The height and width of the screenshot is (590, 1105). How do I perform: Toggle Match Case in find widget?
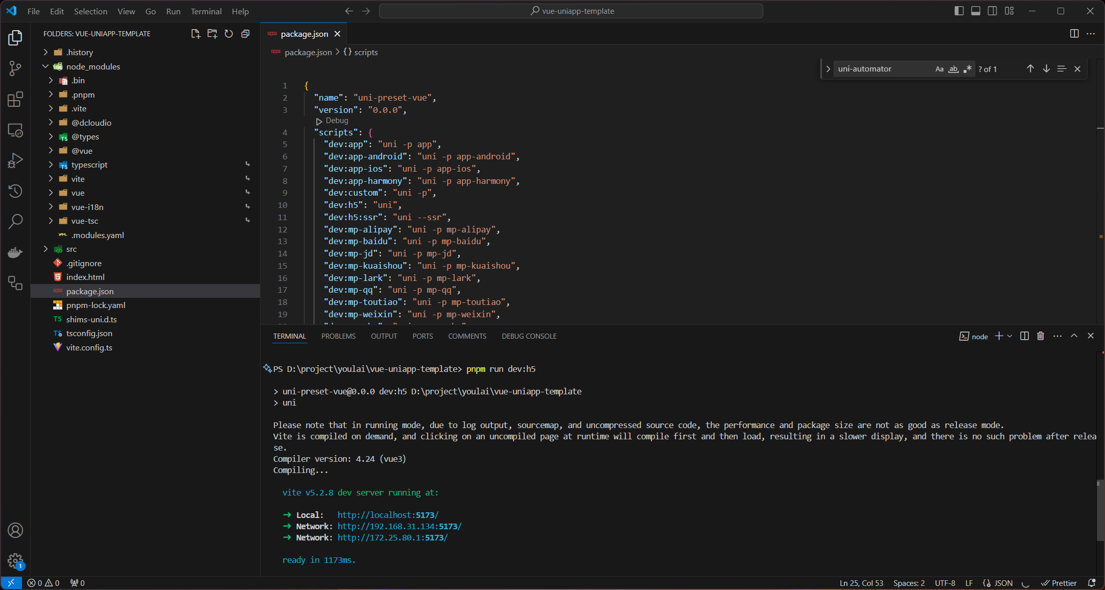coord(939,69)
